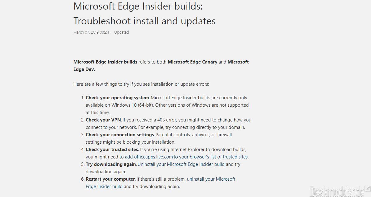Image resolution: width=371 pixels, height=197 pixels.
Task: Follow the 'Uninstall your Microsoft Edge Insider build' link in step 5
Action: click(181, 164)
